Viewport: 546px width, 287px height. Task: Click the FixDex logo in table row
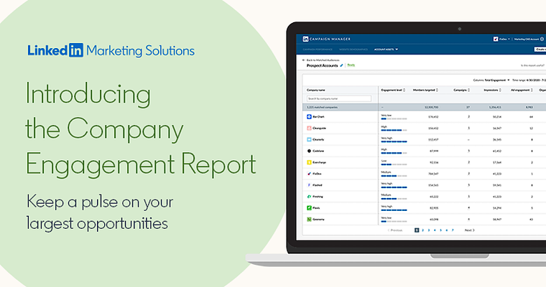click(x=309, y=174)
